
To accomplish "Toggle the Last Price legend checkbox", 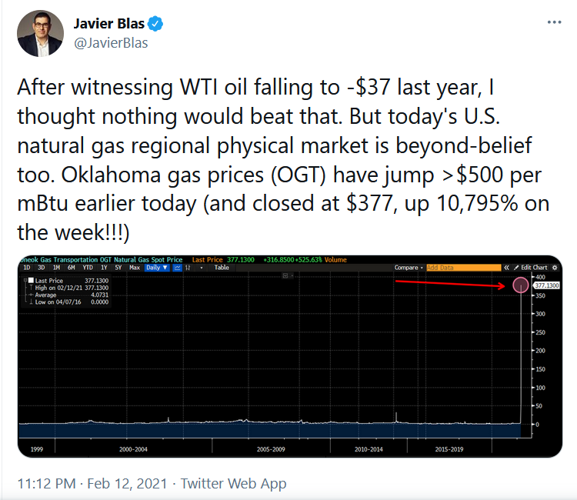I will tap(31, 281).
